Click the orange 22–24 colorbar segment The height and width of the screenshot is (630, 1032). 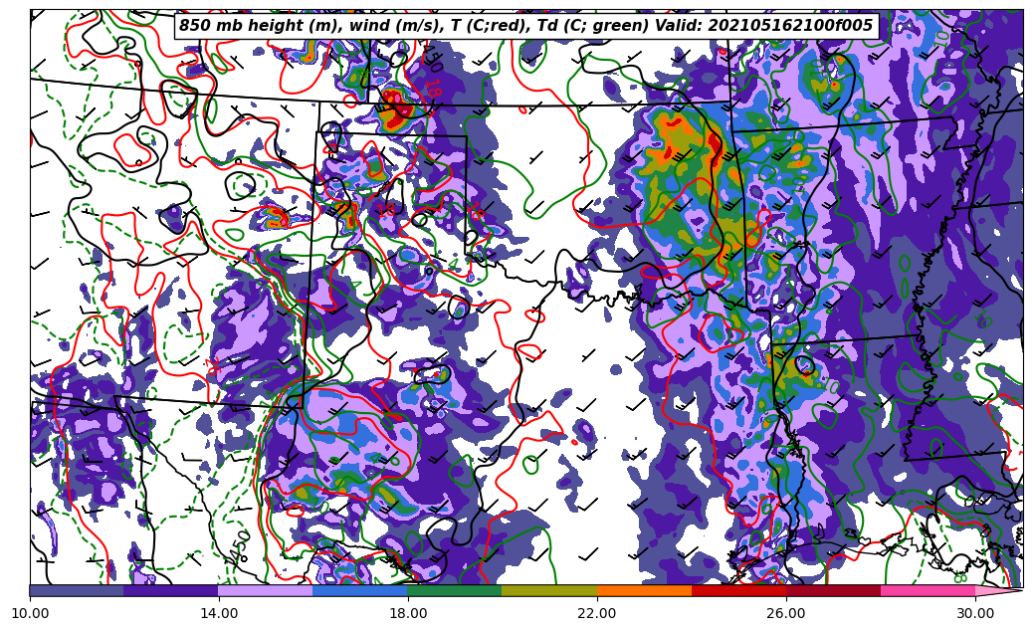643,590
